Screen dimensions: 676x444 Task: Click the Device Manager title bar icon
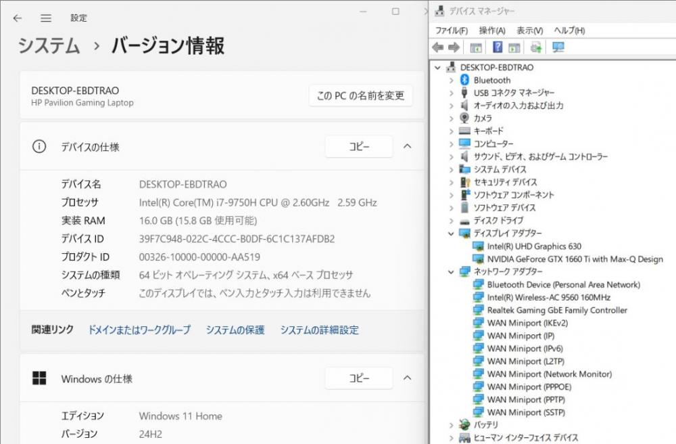coord(439,11)
